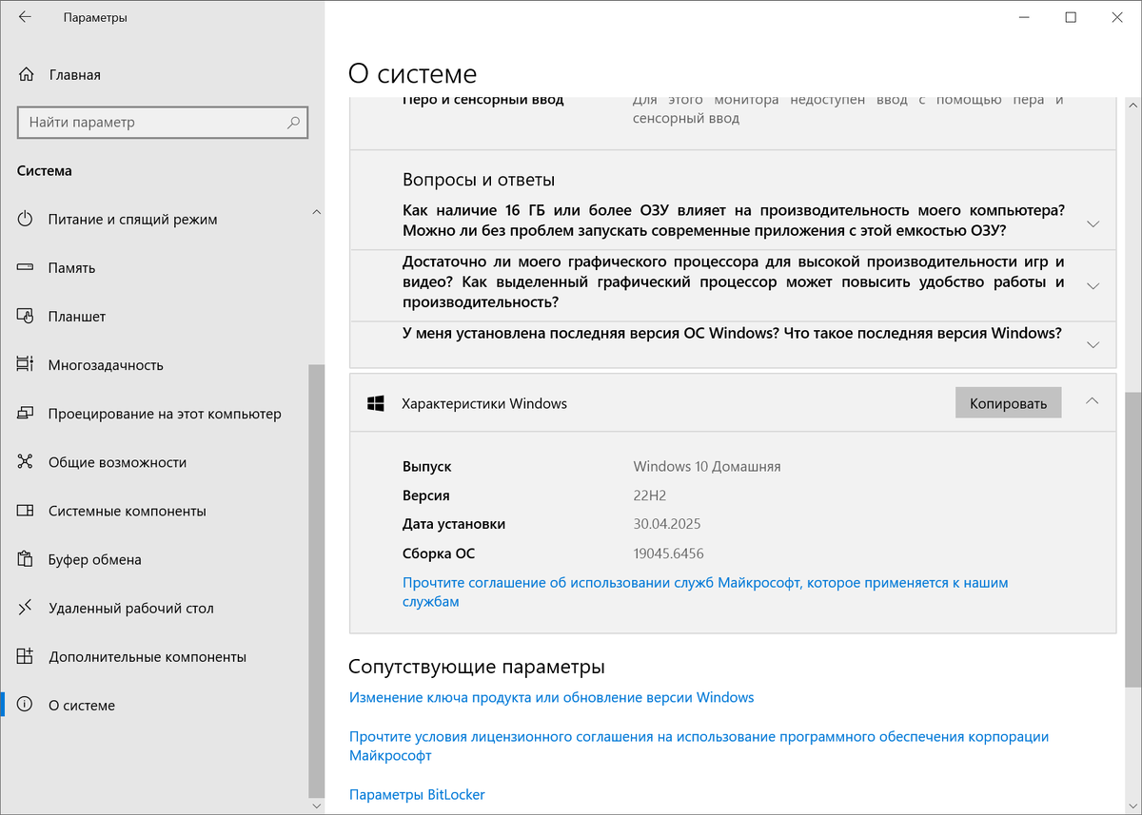Click the Windows logo in Характеристики Windows
This screenshot has height=815, width=1142.
[x=376, y=403]
